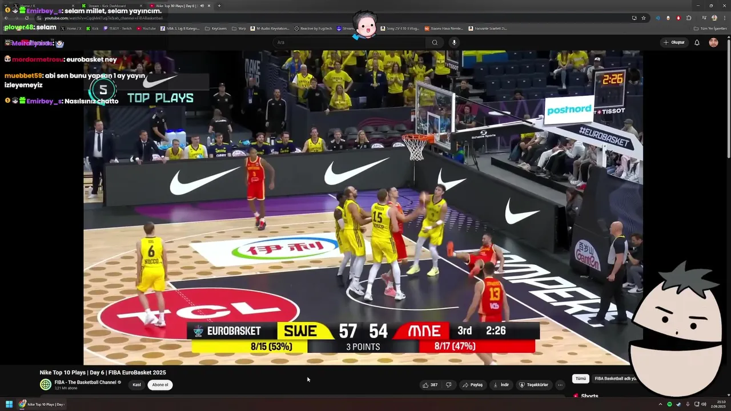Switch to the Stream - Kick Dashboard tab
The image size is (731, 411).
point(111,6)
